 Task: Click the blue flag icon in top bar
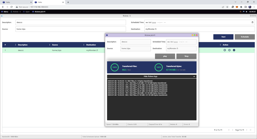pos(244,12)
